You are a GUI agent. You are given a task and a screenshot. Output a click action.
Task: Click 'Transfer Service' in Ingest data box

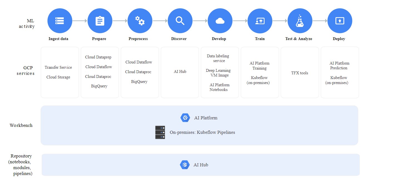click(58, 67)
